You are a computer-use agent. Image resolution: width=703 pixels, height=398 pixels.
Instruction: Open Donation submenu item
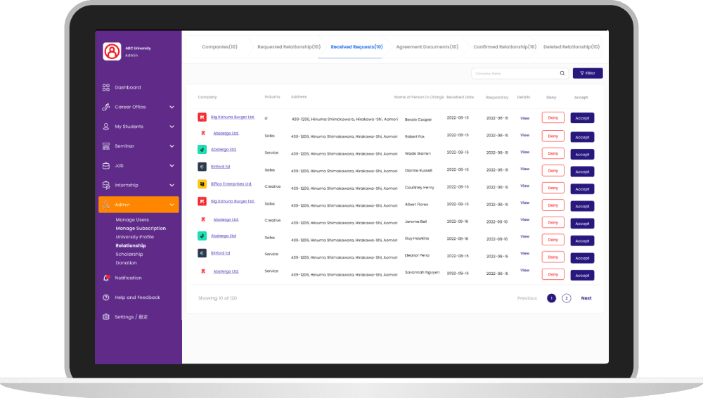126,263
